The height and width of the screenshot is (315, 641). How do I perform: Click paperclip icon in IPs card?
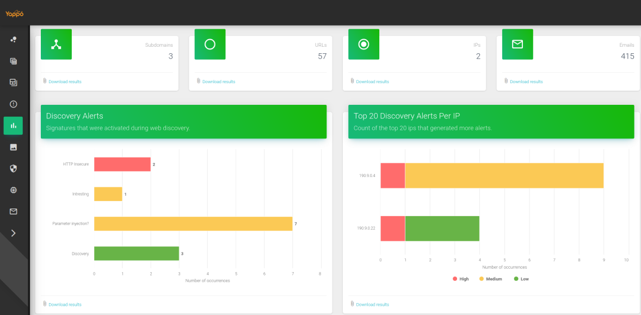353,81
